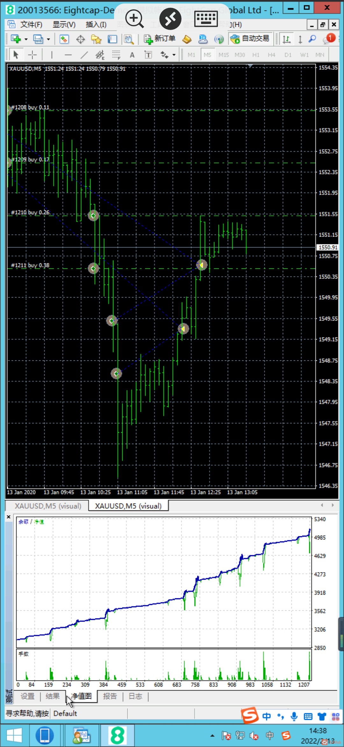Click the new chart icon
The image size is (344, 747).
pyautogui.click(x=16, y=39)
